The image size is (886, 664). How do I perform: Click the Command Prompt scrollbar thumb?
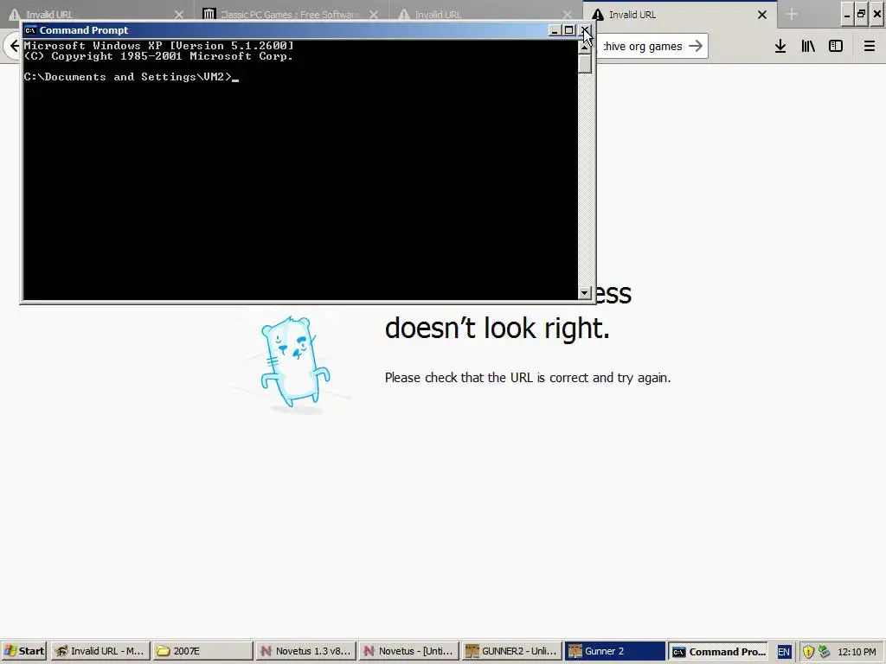pyautogui.click(x=585, y=62)
